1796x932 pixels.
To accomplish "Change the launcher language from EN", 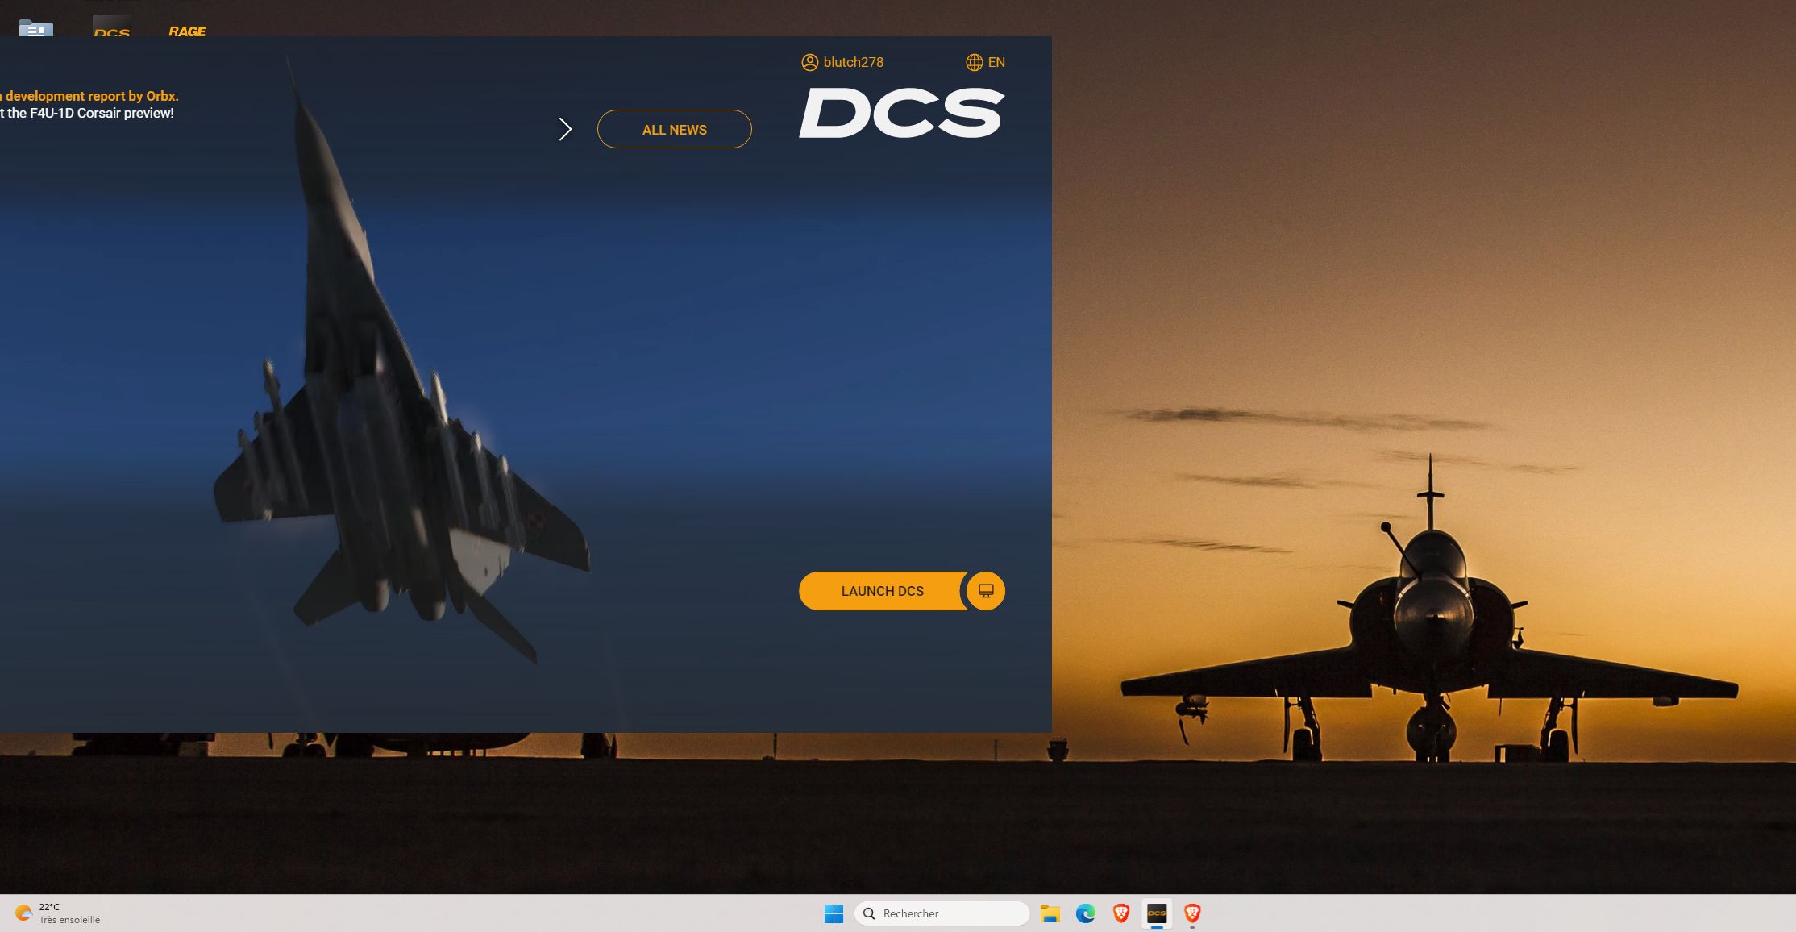I will (985, 62).
